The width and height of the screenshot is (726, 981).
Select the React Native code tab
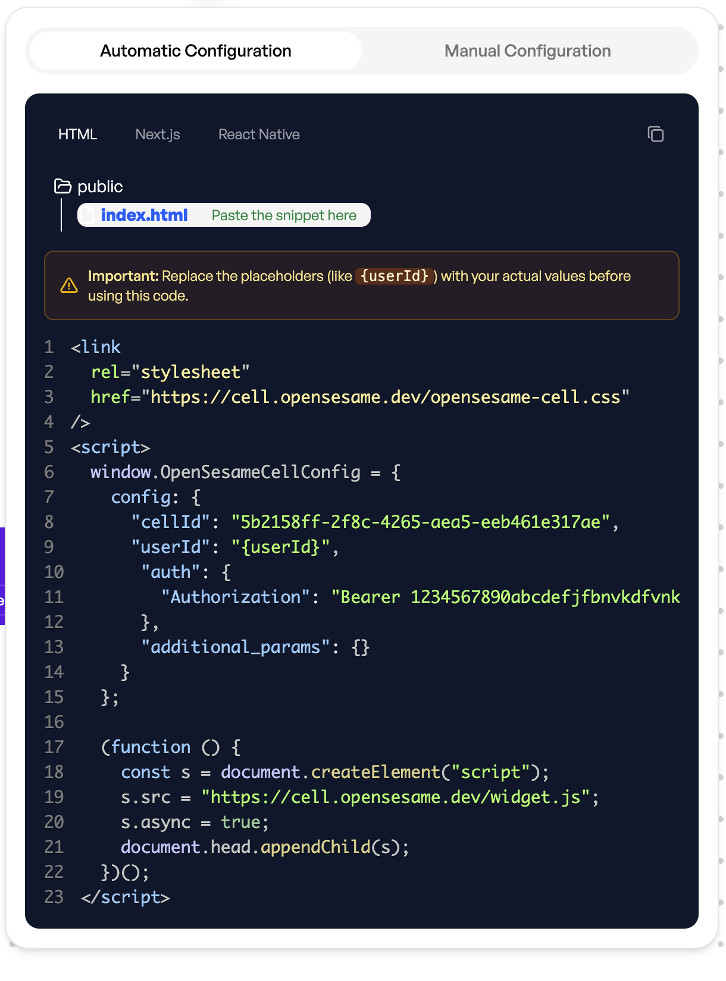click(x=259, y=135)
